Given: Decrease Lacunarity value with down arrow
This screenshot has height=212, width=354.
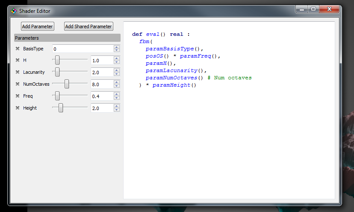Looking at the screenshot, I should pyautogui.click(x=116, y=74).
